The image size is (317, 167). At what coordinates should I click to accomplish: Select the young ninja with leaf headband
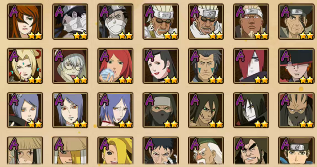tap(296, 151)
